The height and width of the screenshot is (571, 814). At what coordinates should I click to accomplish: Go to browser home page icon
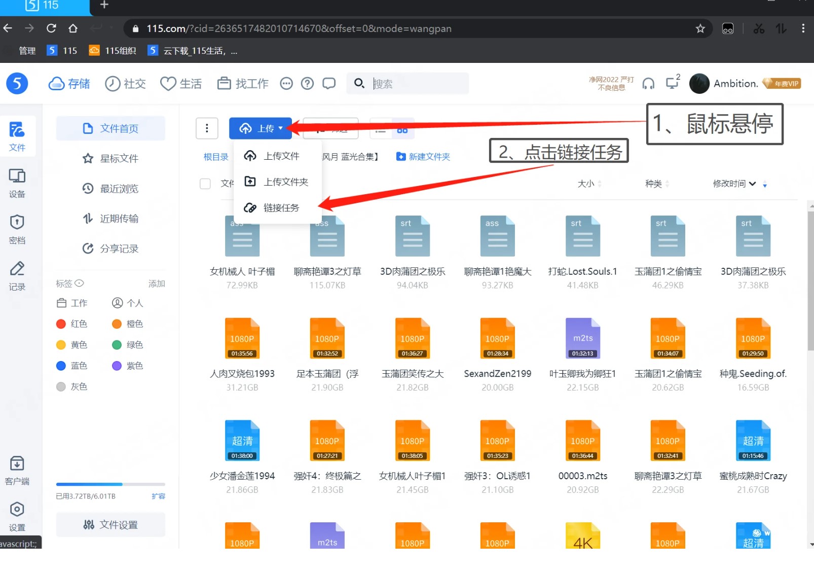73,28
